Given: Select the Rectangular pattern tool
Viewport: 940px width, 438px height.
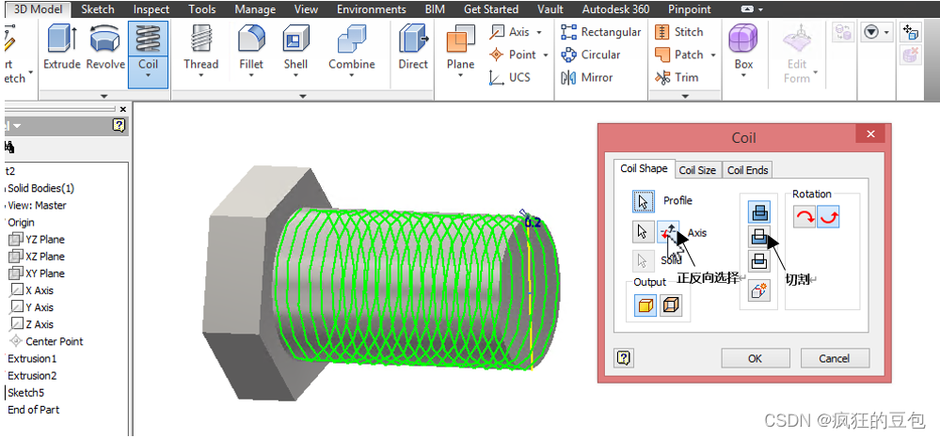Looking at the screenshot, I should click(x=600, y=32).
